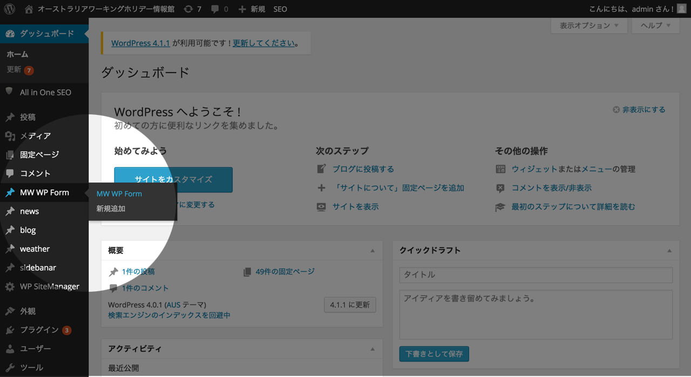This screenshot has height=377, width=691.
Task: Open the 1件のコメント link
Action: click(145, 288)
